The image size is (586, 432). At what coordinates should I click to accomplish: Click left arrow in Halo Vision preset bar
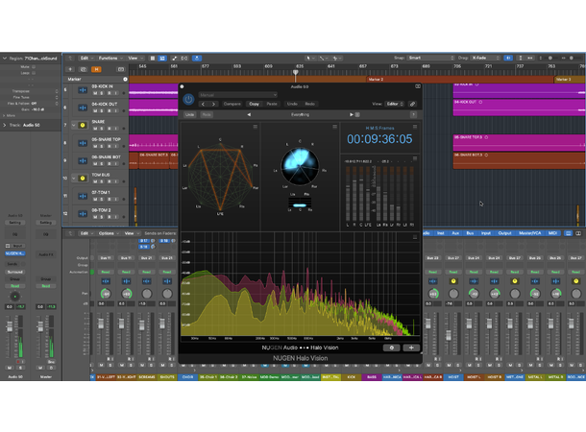(249, 114)
